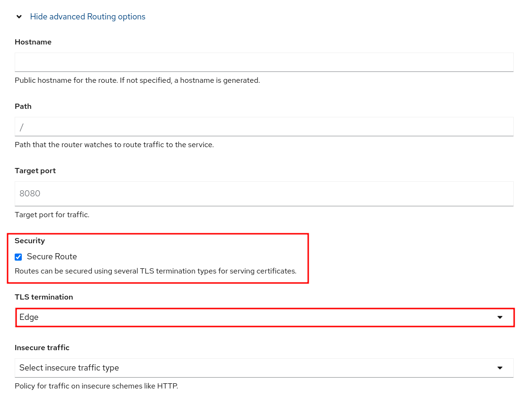
Task: Focus the Hostname input field
Action: click(264, 62)
